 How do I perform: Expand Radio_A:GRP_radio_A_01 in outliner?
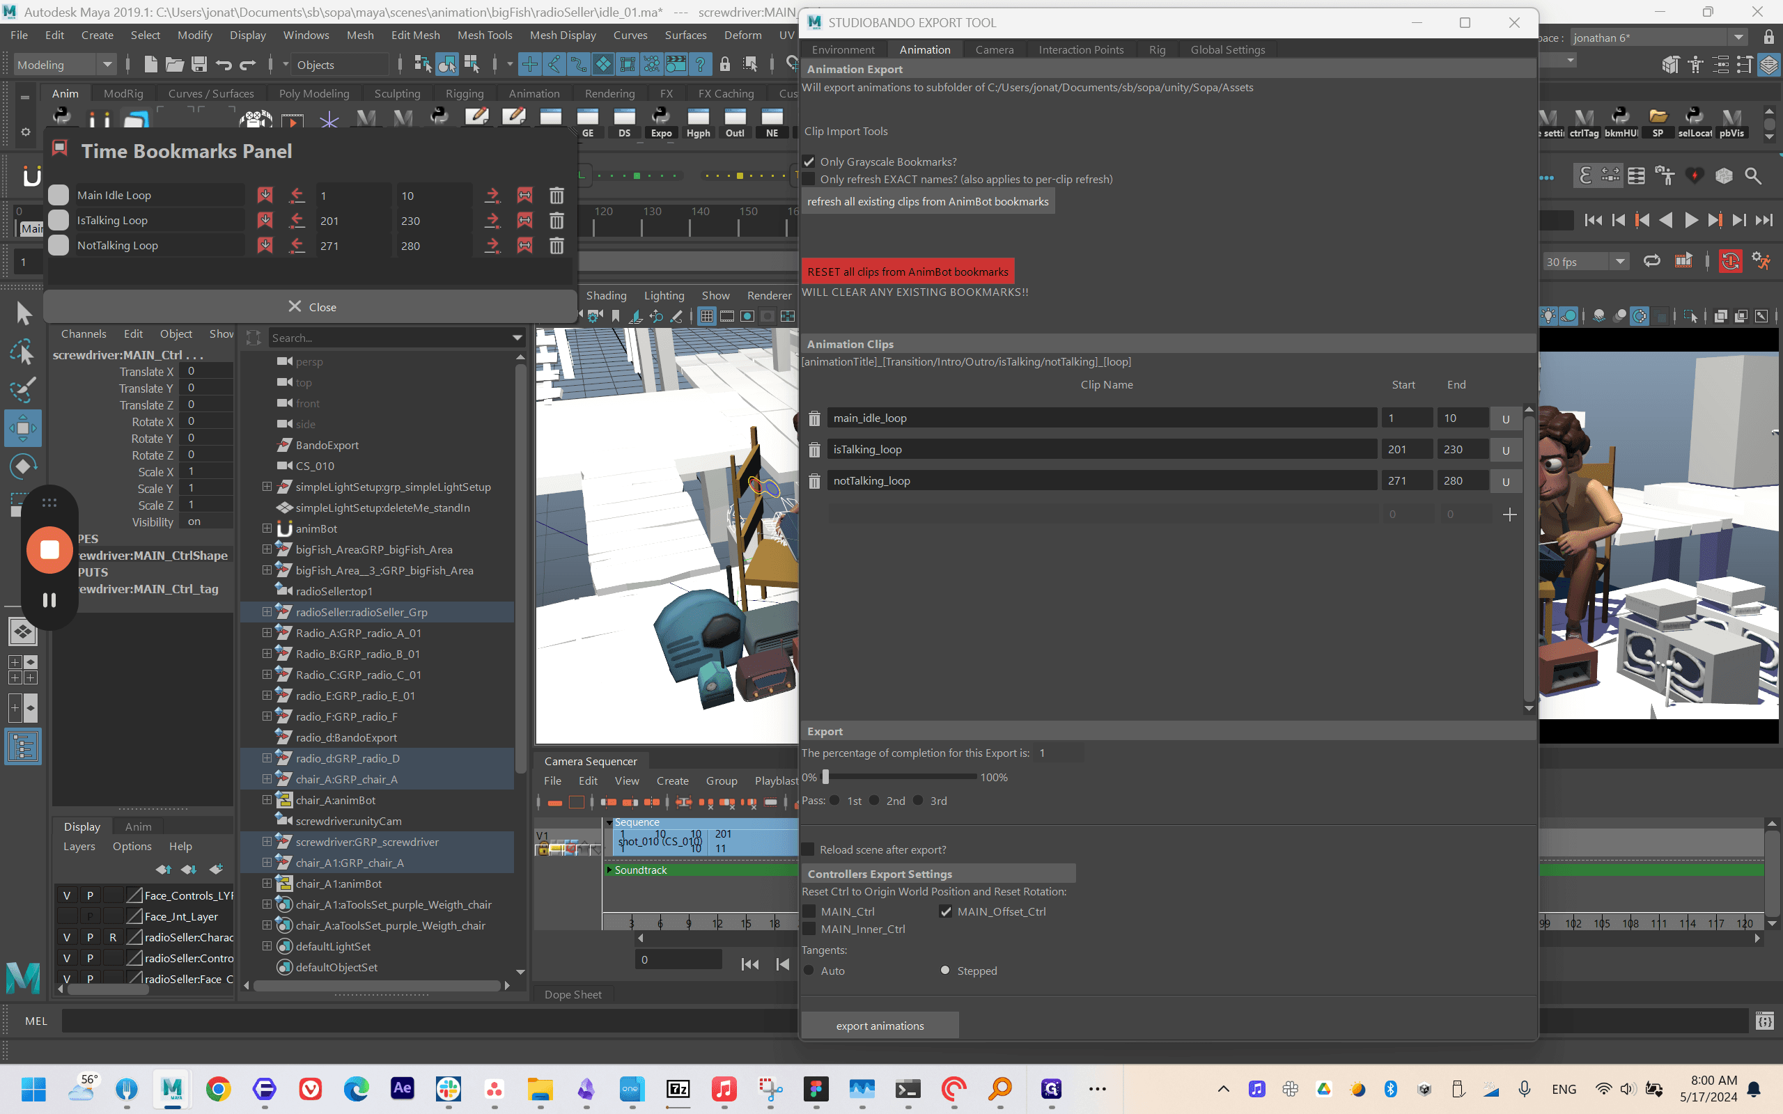point(267,633)
